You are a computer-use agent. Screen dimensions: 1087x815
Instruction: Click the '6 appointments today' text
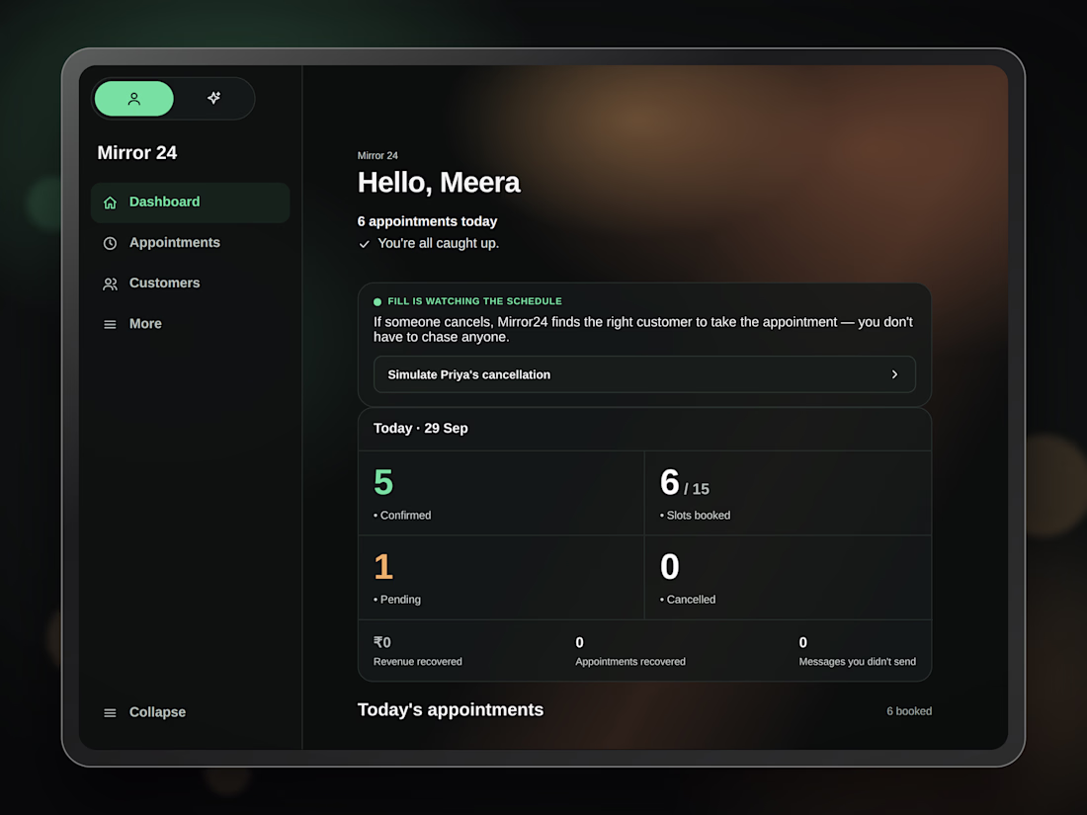pyautogui.click(x=427, y=221)
